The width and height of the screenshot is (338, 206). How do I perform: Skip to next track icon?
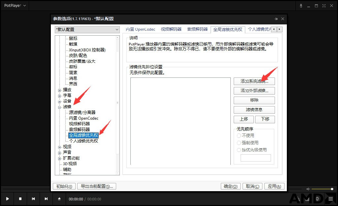coord(46,199)
